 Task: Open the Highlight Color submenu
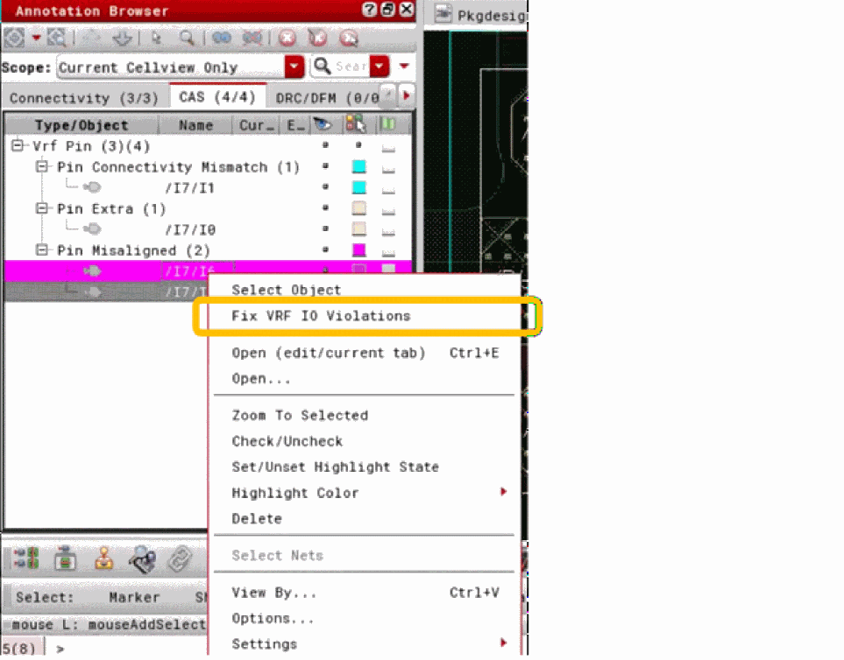pos(365,493)
